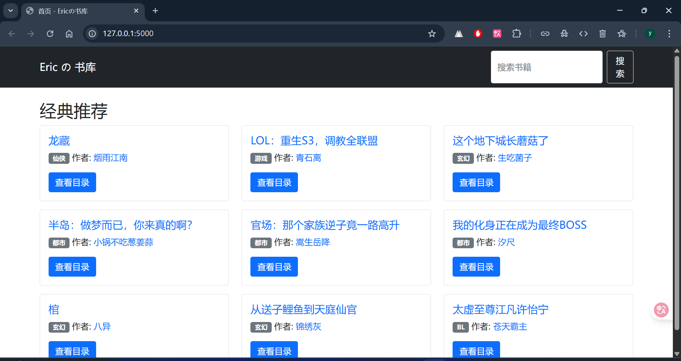Click the browser forward arrow
The width and height of the screenshot is (681, 361).
tap(31, 34)
